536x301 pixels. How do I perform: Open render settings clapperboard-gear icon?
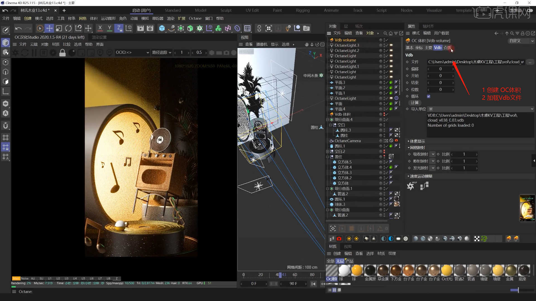150,28
